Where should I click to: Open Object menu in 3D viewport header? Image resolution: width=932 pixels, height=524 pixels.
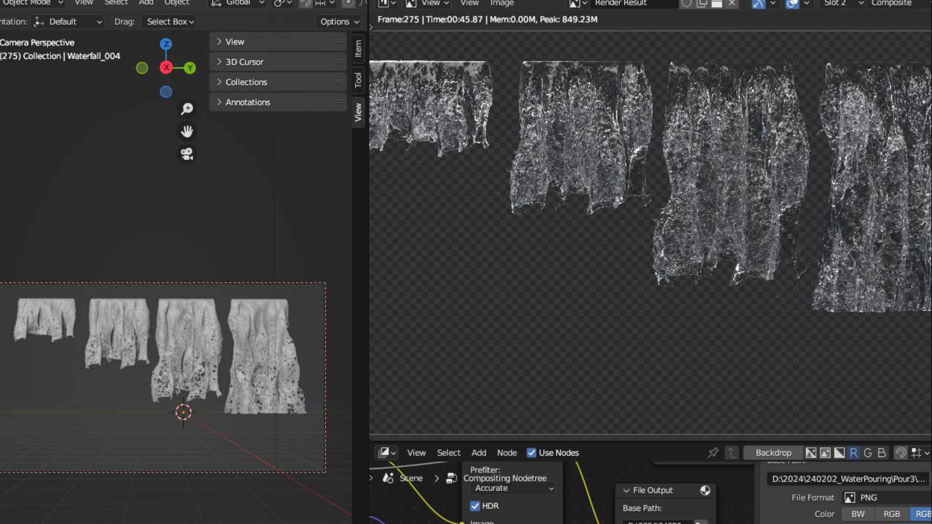(177, 3)
